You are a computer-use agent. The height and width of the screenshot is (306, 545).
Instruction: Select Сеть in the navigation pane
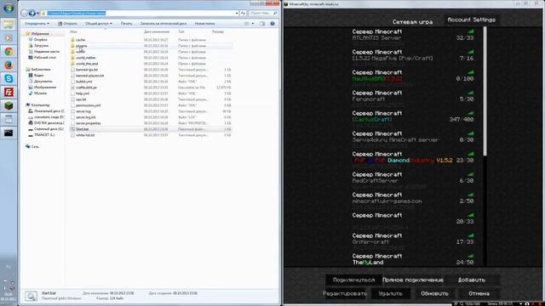(x=35, y=147)
